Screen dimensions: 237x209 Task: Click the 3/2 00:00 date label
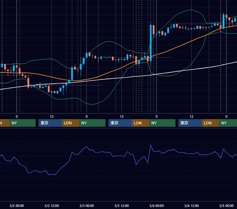17,206
